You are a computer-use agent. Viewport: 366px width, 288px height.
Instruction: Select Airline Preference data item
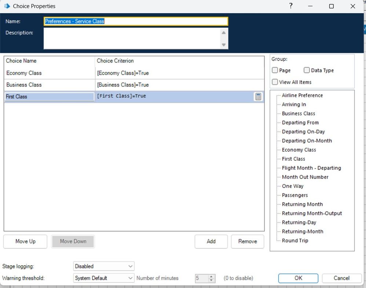(x=302, y=95)
